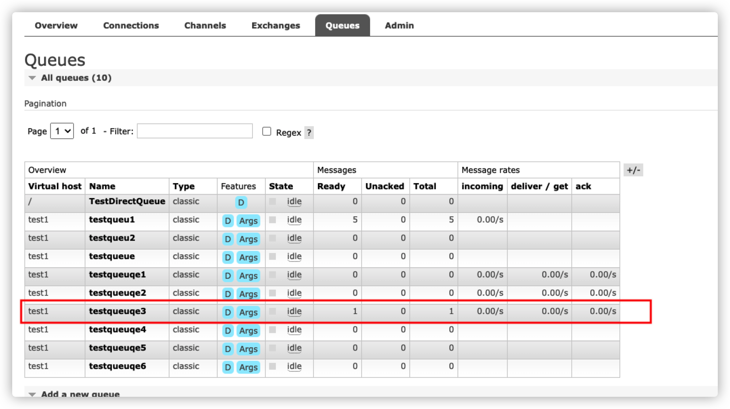Image resolution: width=730 pixels, height=409 pixels.
Task: Click Args badge on testqueue row
Action: click(x=248, y=257)
